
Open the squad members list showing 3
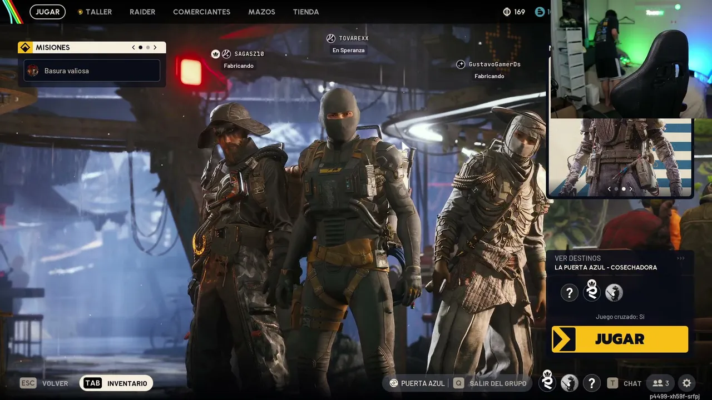661,383
